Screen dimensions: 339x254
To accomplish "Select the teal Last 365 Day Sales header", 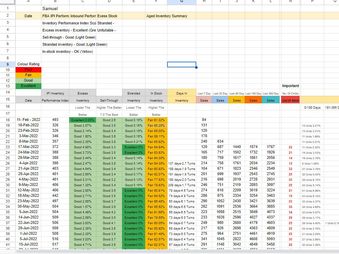I will coord(271,101).
